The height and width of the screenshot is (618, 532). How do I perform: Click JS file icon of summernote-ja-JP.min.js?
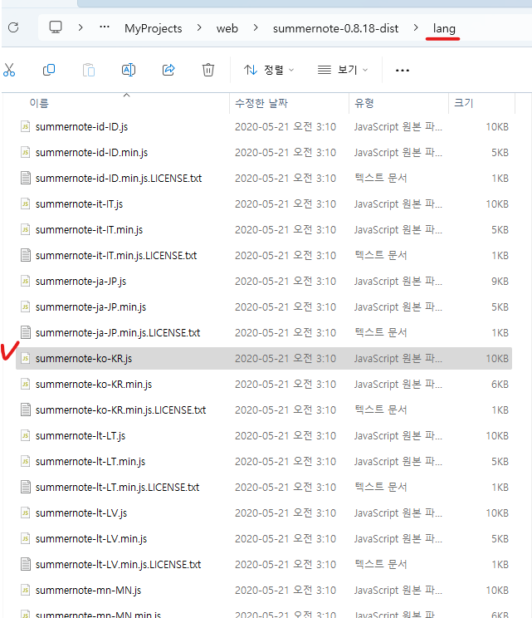(25, 307)
